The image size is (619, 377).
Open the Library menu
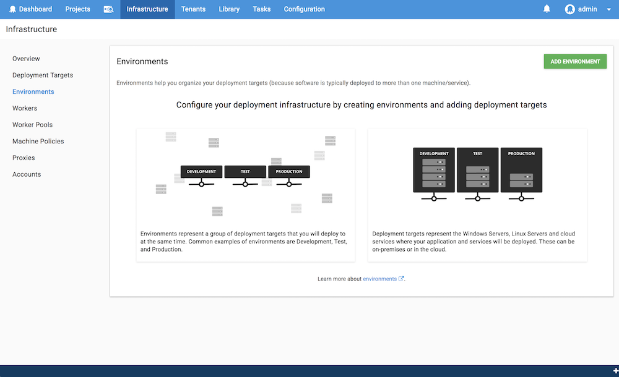click(230, 9)
